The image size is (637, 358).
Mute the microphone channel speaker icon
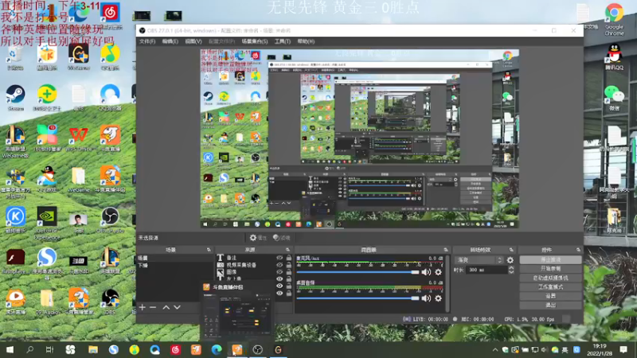point(426,272)
